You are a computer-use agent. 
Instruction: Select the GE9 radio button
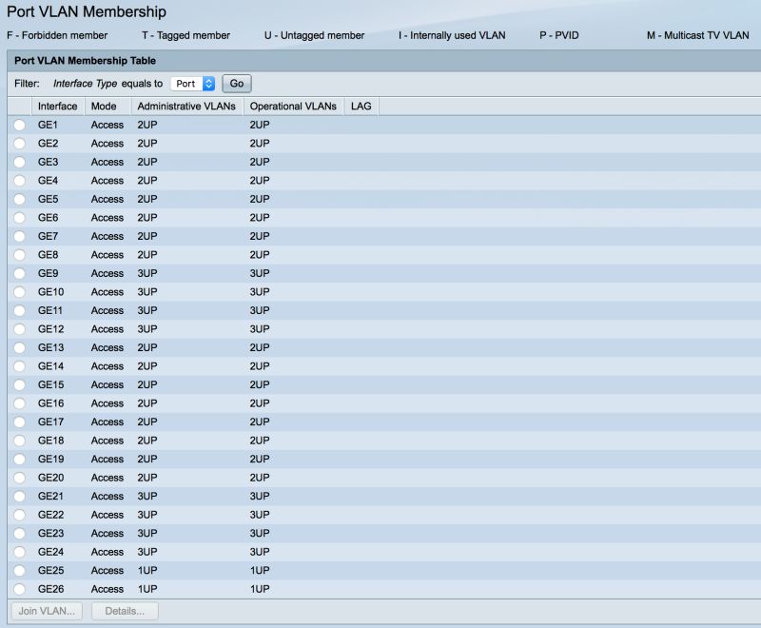(19, 274)
